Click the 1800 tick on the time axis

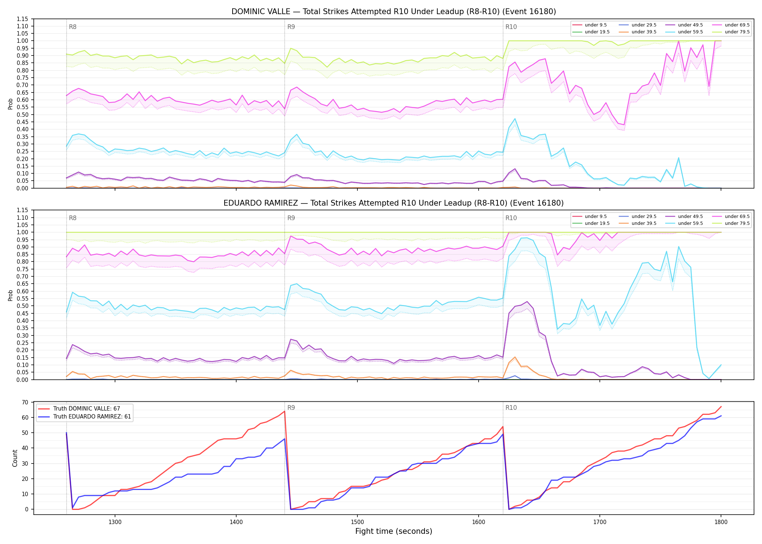721,522
